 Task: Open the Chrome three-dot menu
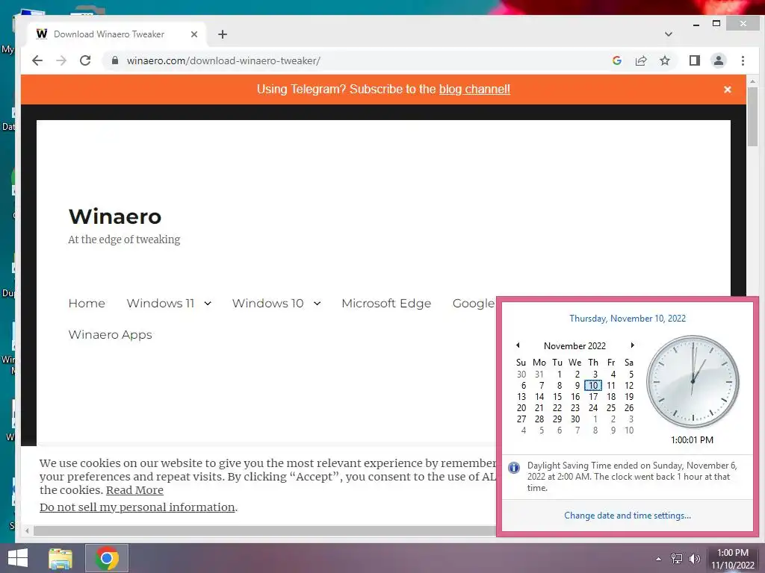(743, 60)
